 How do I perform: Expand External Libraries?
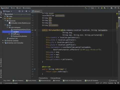click(x=3, y=40)
